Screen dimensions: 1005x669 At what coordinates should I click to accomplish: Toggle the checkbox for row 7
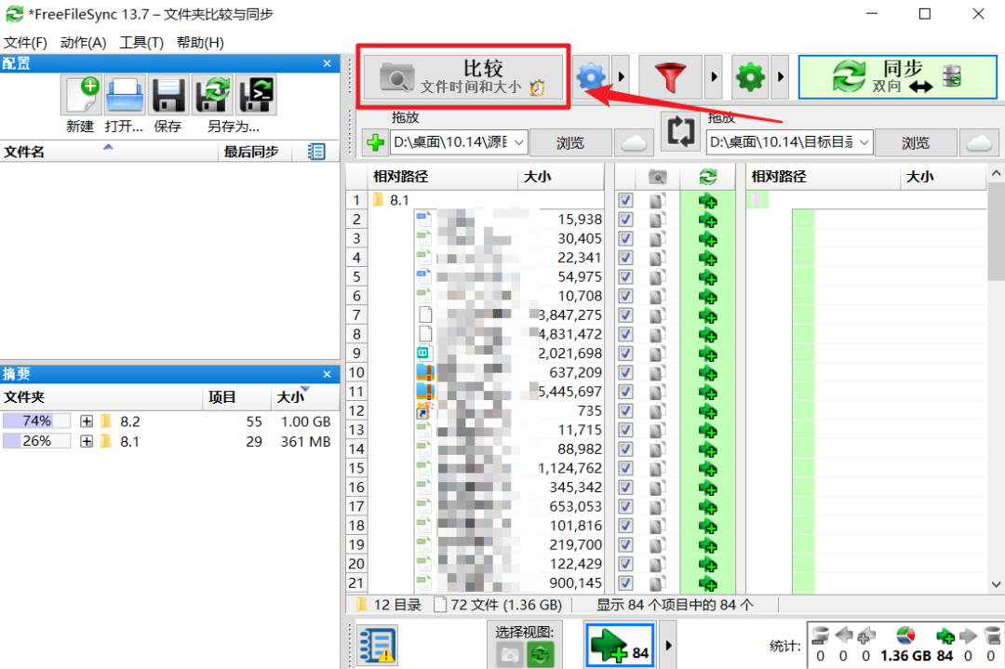(625, 315)
